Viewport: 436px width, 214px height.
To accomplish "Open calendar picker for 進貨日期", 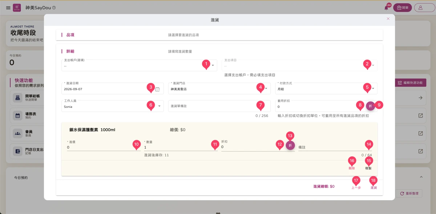I will [x=157, y=89].
